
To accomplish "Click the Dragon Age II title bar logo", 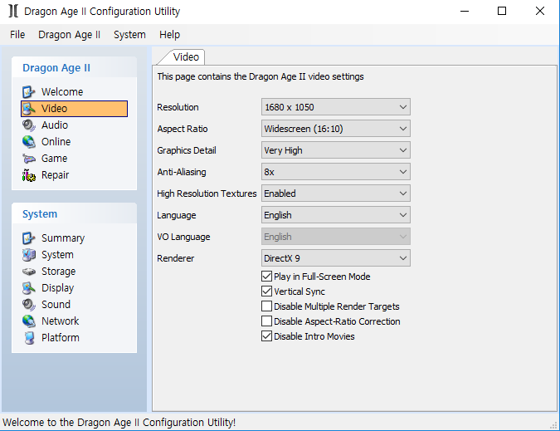I will coord(13,11).
